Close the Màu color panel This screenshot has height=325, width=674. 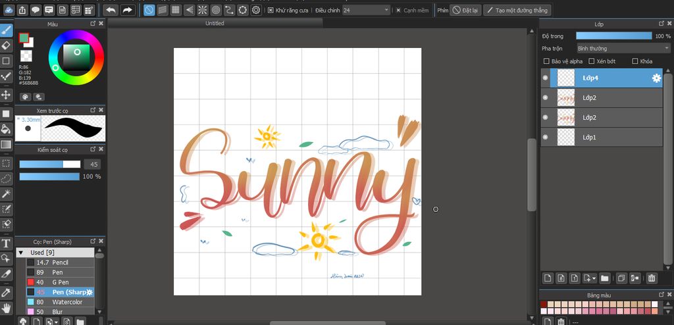pos(101,24)
